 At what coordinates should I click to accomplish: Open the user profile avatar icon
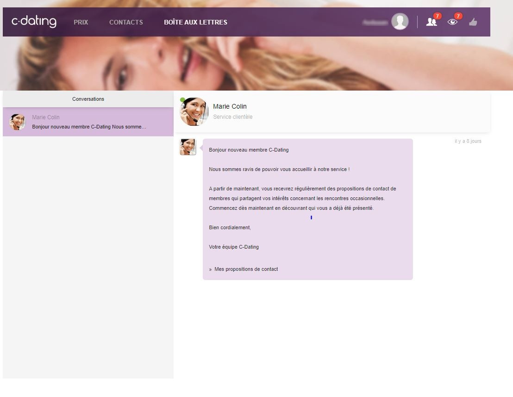point(400,22)
